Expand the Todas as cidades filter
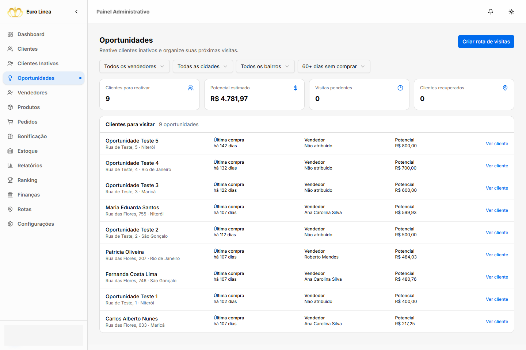 click(x=203, y=66)
